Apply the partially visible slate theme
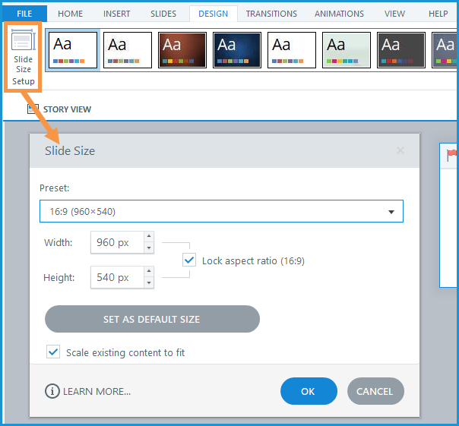The width and height of the screenshot is (459, 426). click(x=445, y=50)
